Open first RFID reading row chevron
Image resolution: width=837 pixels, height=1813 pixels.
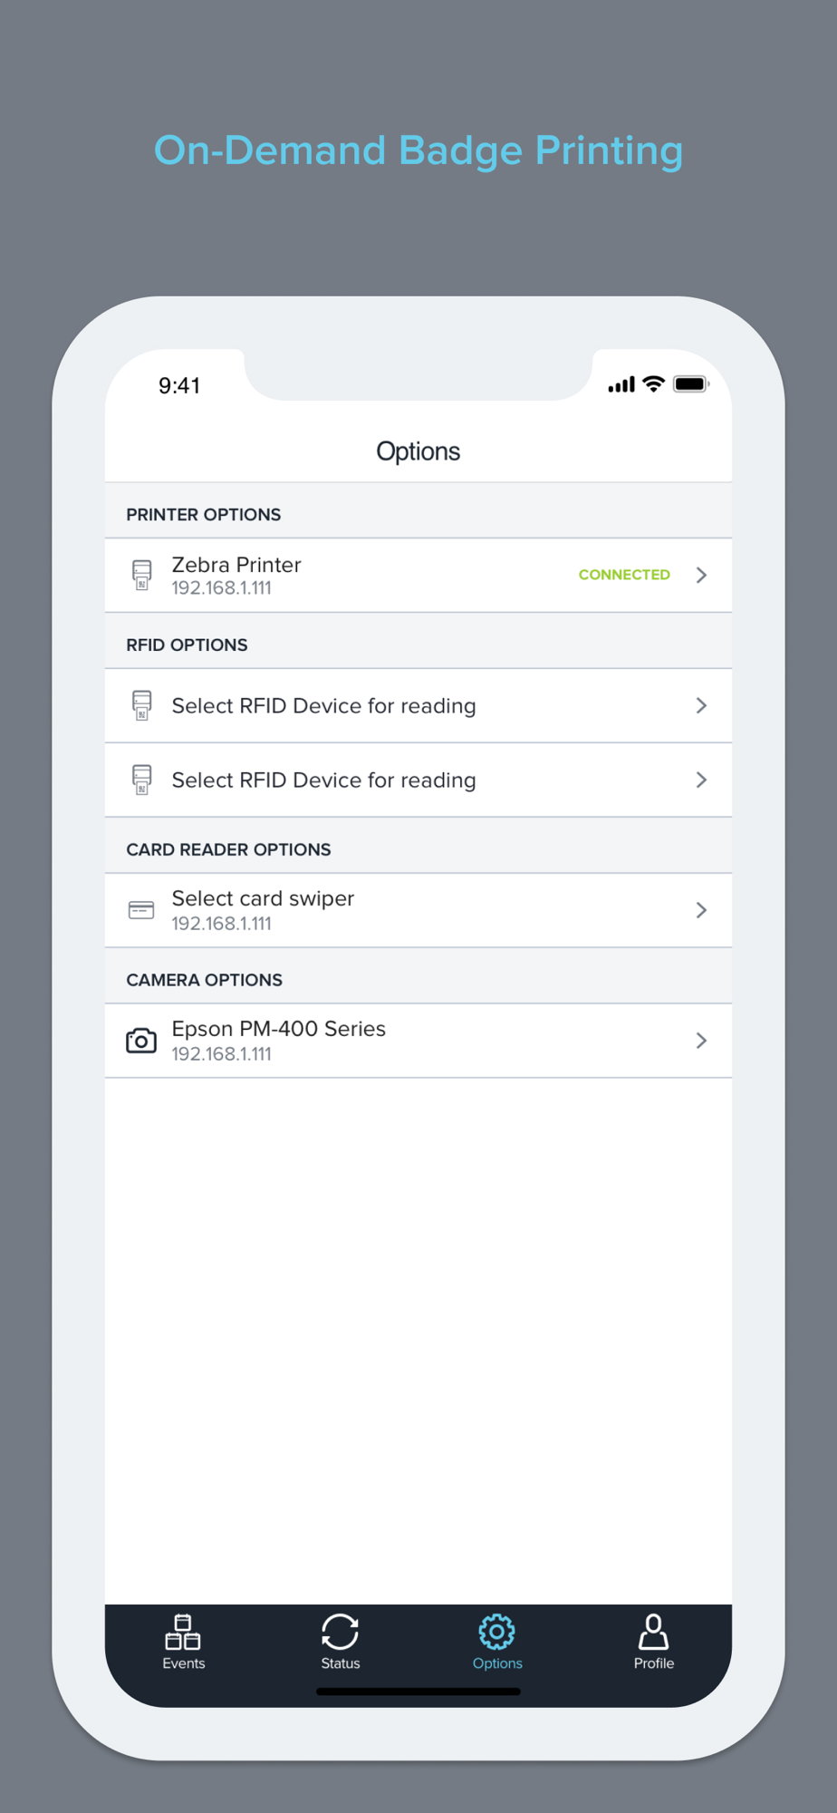pos(701,706)
